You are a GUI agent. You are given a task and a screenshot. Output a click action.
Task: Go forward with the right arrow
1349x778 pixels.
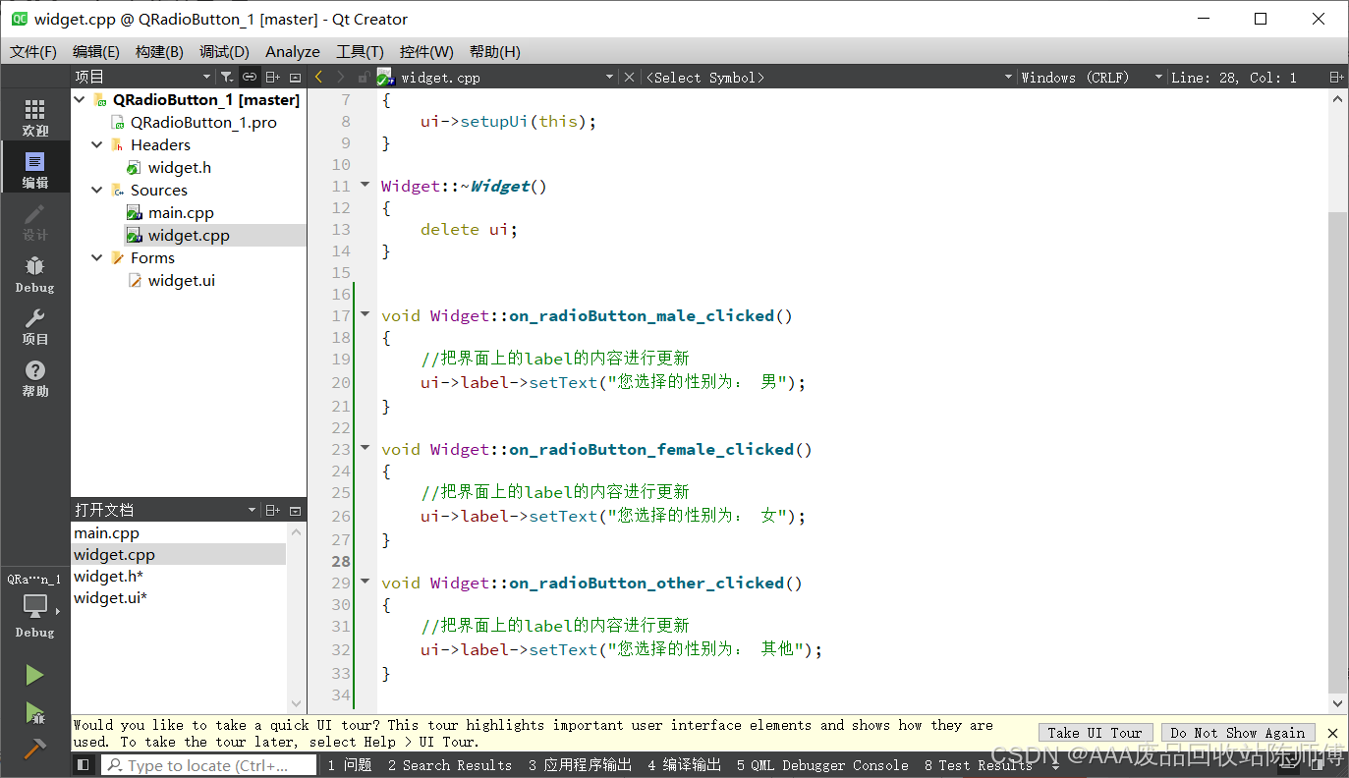coord(340,77)
